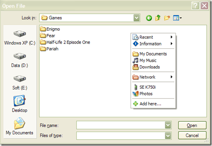Select the Enigmo folder
The image size is (212, 146).
tap(50, 29)
